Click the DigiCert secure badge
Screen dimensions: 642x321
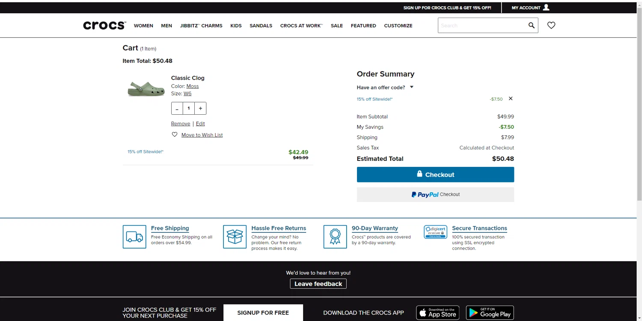point(435,232)
